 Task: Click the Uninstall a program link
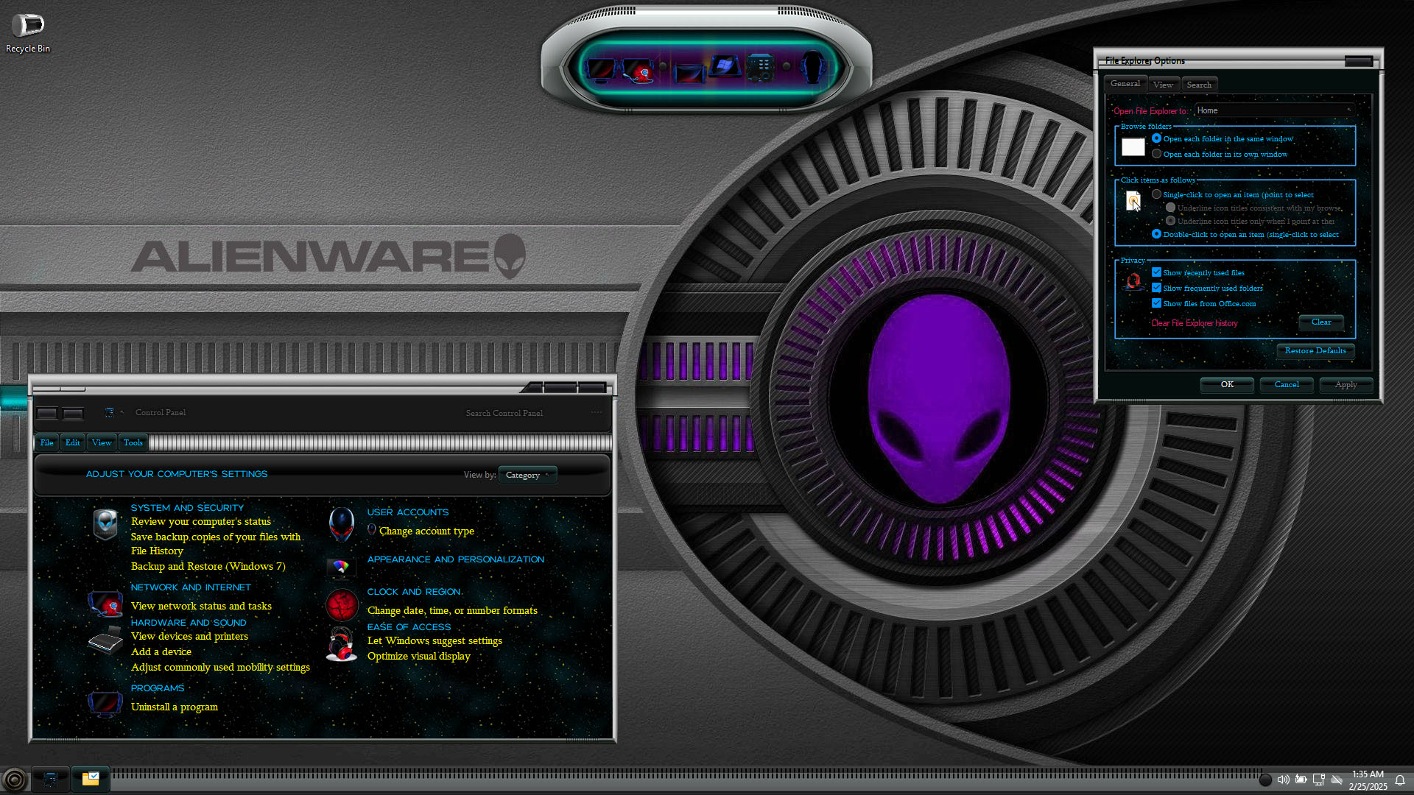[x=175, y=707]
